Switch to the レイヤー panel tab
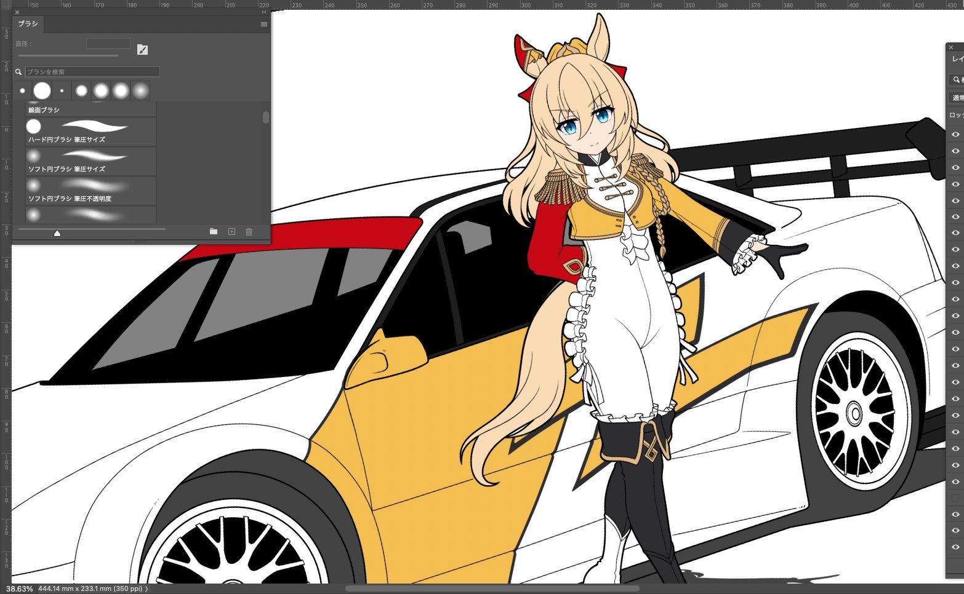The width and height of the screenshot is (964, 594). pos(957,59)
